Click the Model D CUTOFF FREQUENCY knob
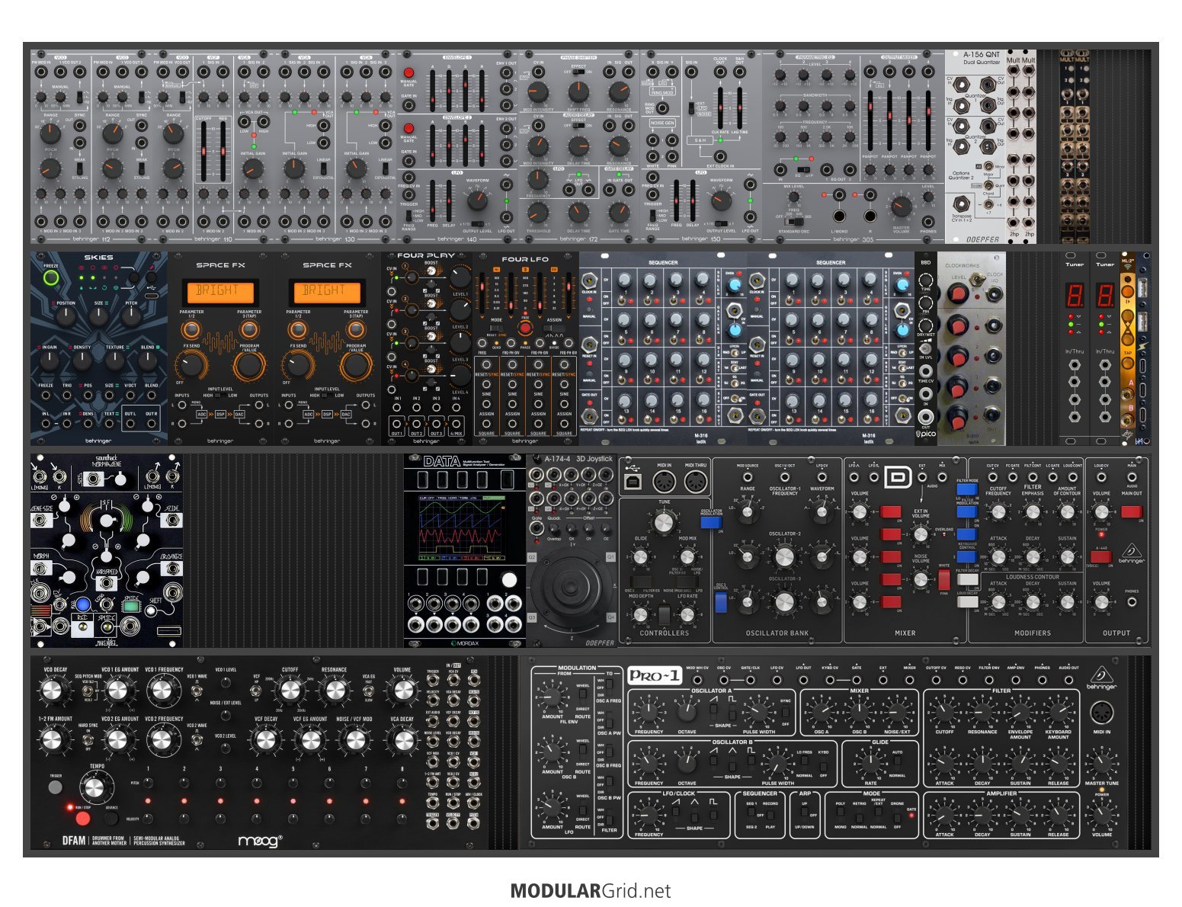This screenshot has height=907, width=1182. coord(998,512)
